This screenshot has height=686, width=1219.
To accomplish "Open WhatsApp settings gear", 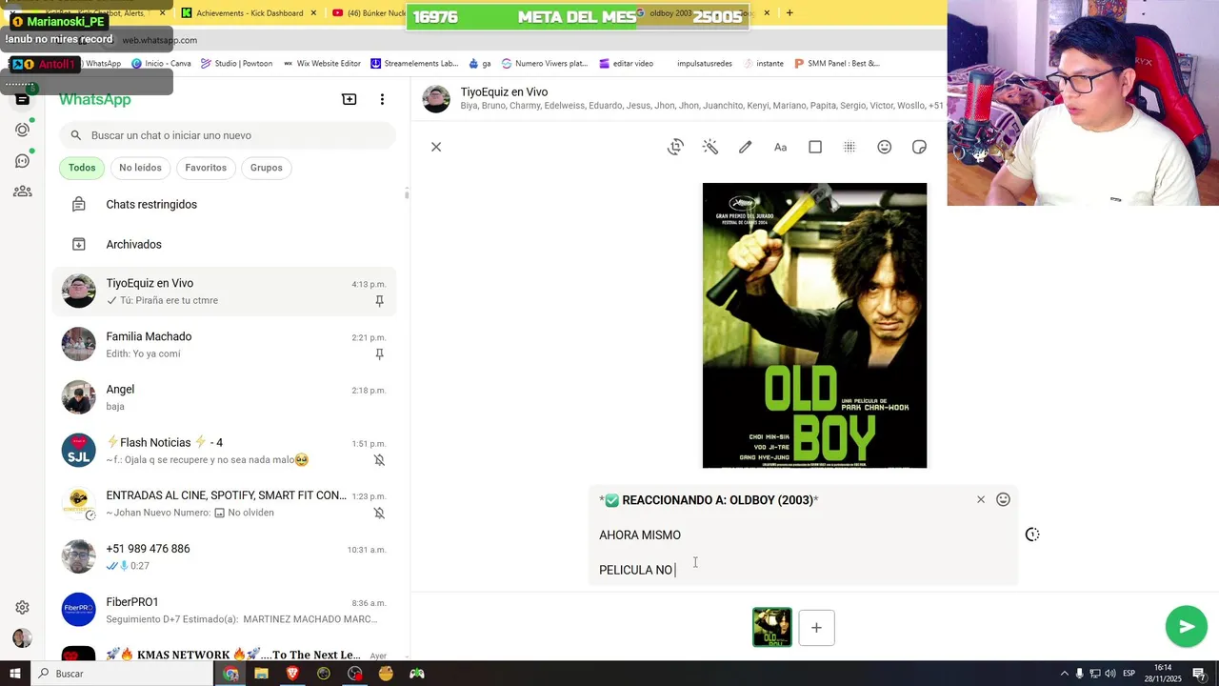I will click(x=22, y=608).
